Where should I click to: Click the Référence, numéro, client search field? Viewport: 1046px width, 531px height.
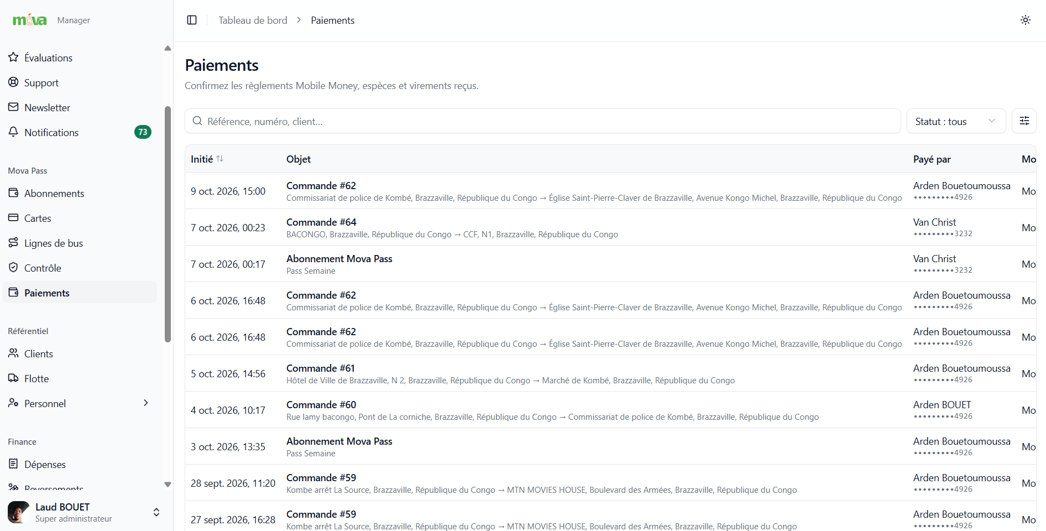click(543, 121)
